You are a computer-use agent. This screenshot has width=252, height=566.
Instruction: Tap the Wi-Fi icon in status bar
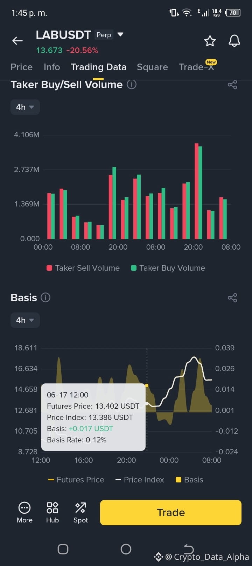tap(187, 13)
